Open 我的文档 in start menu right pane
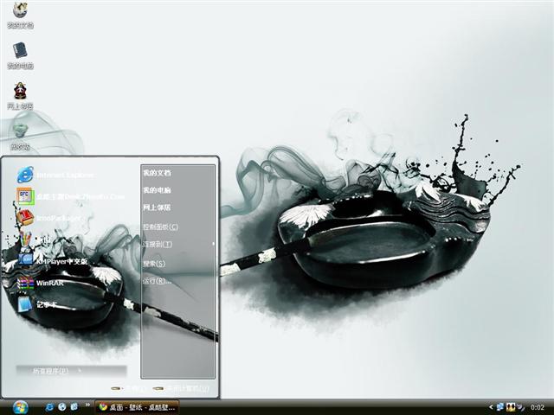Image resolution: width=554 pixels, height=415 pixels. 157,172
